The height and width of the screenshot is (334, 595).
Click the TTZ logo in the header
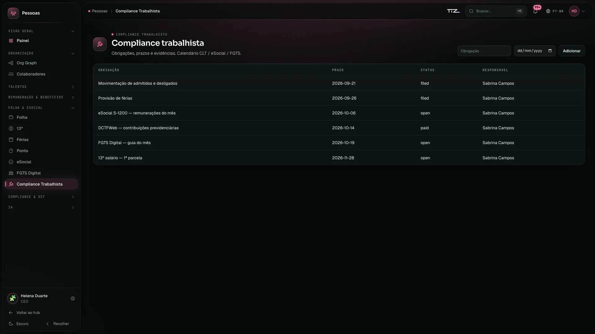tap(453, 11)
